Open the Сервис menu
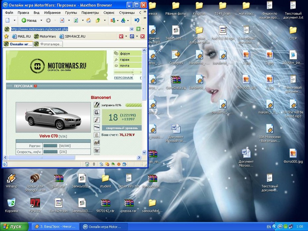308x231 pixels. (109, 13)
